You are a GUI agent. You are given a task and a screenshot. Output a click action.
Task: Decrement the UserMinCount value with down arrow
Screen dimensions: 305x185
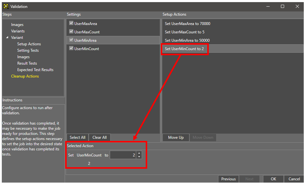139,157
